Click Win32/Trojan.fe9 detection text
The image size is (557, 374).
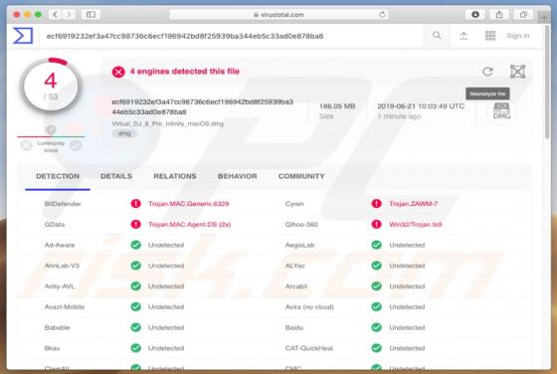coord(416,224)
